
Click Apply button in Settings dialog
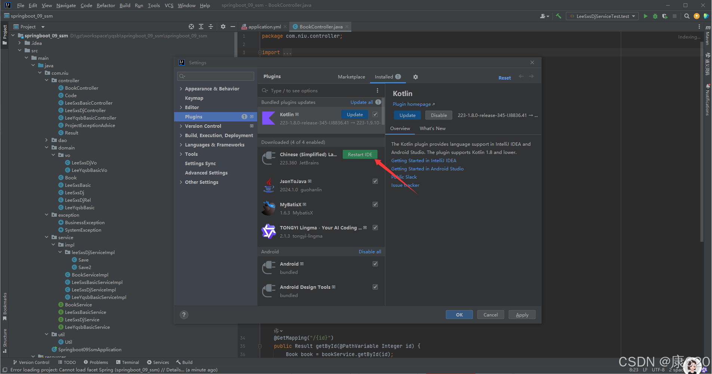[x=522, y=315]
